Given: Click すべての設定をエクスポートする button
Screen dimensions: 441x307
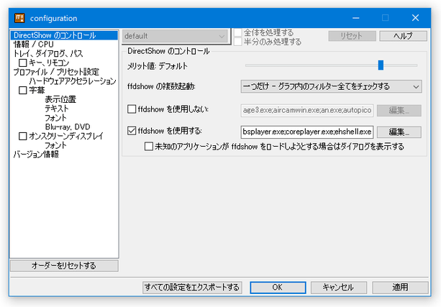Looking at the screenshot, I should 192,288.
